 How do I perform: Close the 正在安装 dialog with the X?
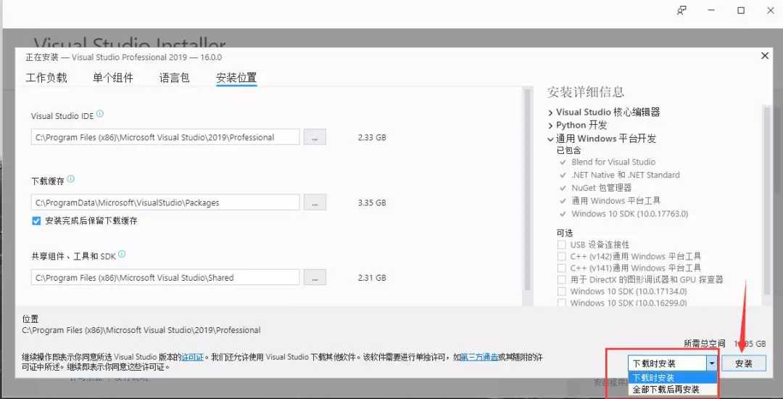click(765, 56)
